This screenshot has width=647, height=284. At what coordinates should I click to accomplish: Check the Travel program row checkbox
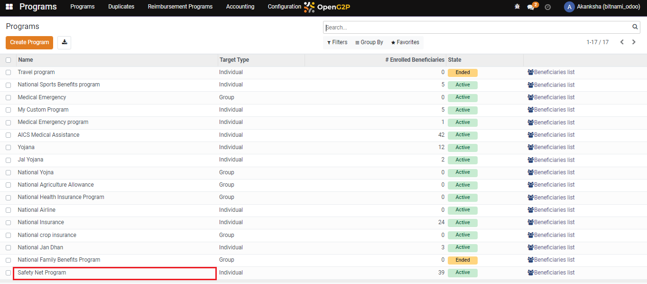coord(8,73)
